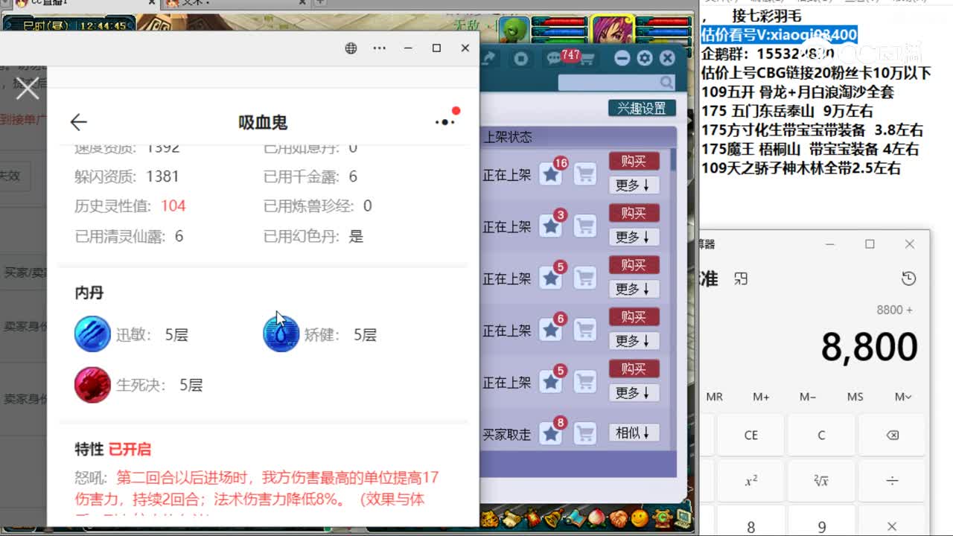953x536 pixels.
Task: Open calculator history clock icon
Action: point(908,278)
